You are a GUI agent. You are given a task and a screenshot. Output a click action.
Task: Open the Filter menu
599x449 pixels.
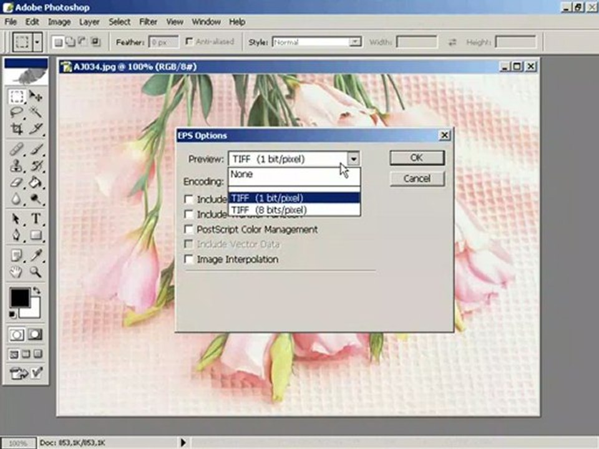coord(149,22)
